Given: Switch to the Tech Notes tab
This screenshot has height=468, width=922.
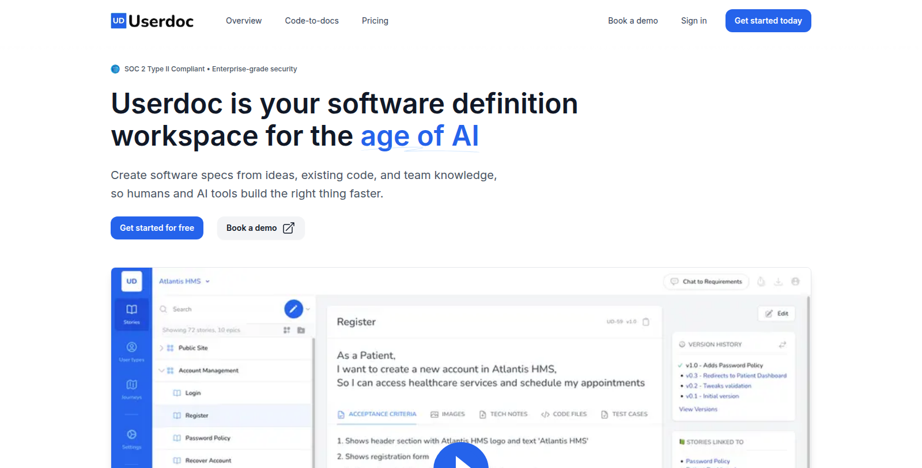Looking at the screenshot, I should [x=503, y=414].
